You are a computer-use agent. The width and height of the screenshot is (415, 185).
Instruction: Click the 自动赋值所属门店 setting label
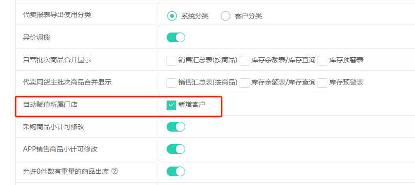50,104
